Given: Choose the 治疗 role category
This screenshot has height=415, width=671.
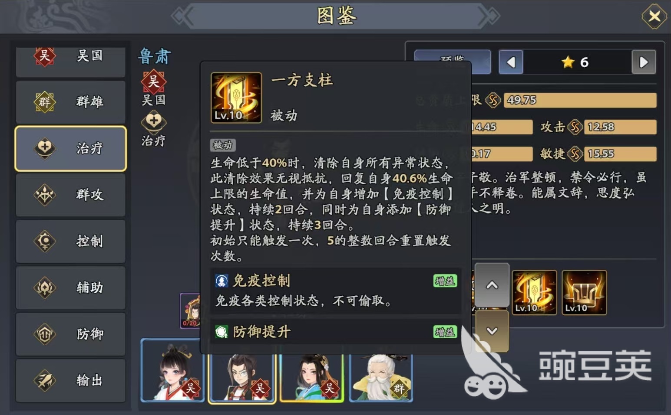Looking at the screenshot, I should [70, 148].
